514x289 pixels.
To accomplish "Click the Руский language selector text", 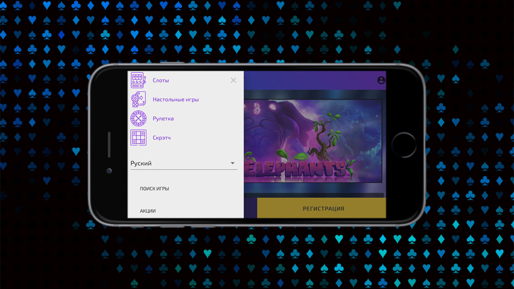I will pos(141,163).
